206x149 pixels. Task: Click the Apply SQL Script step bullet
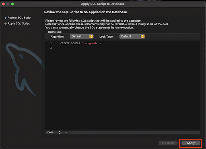(x=6, y=23)
